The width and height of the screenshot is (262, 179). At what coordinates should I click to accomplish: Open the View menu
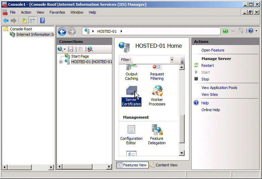41,12
